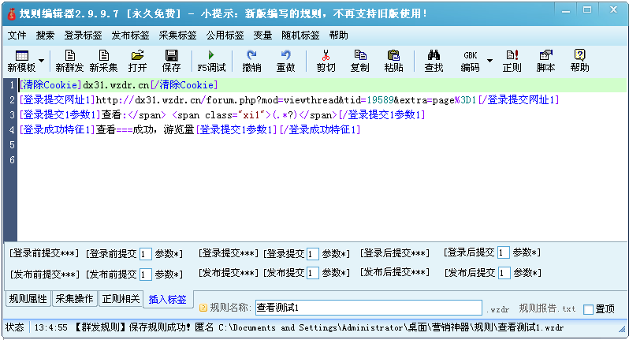Launch the 脚本 script tool
Viewport: 629px width, 340px height.
pyautogui.click(x=545, y=60)
